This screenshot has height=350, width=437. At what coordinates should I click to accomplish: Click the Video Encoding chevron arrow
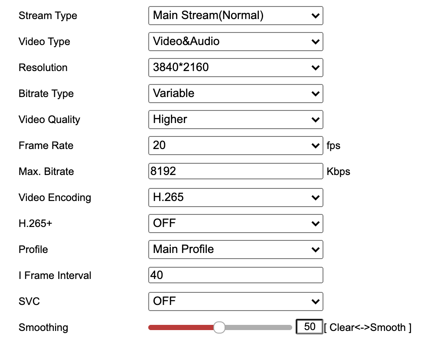315,198
